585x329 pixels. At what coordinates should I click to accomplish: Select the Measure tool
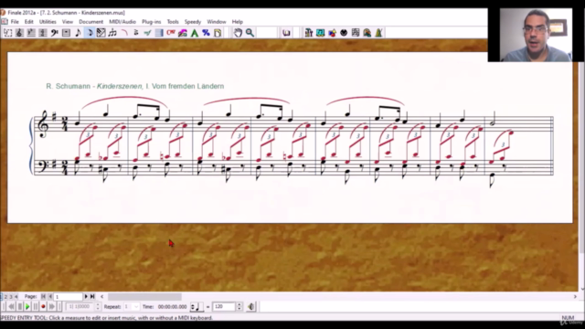pos(66,33)
